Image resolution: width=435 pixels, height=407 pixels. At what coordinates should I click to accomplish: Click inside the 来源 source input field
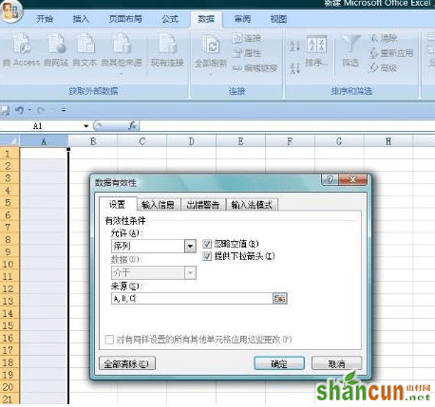192,298
